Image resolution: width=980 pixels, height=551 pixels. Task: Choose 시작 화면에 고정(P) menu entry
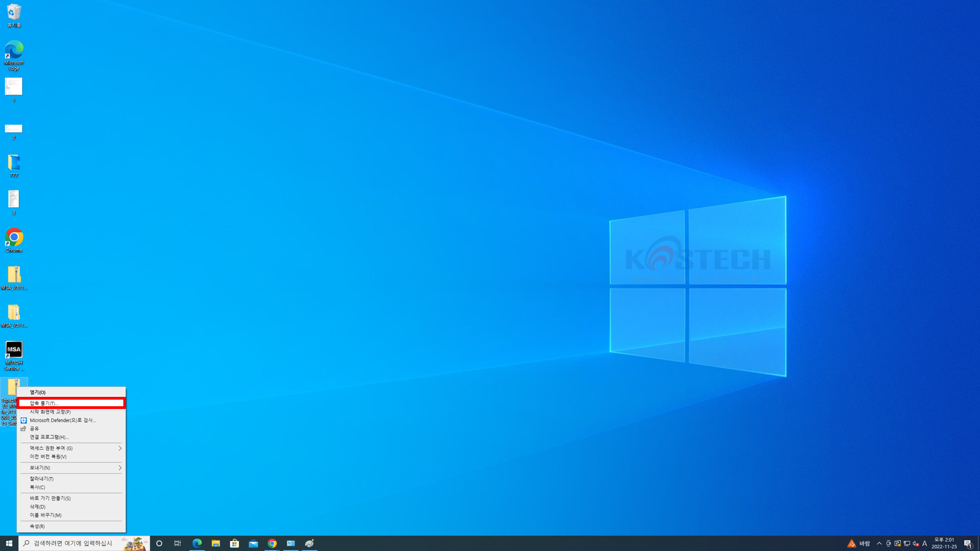click(x=71, y=412)
